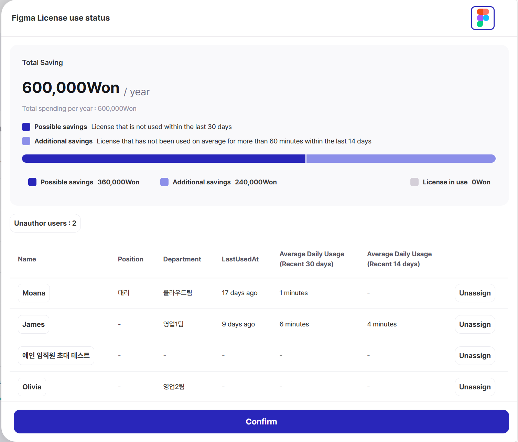Click the '1 minutes' usage cell
Viewport: 518px width, 442px height.
pyautogui.click(x=293, y=293)
